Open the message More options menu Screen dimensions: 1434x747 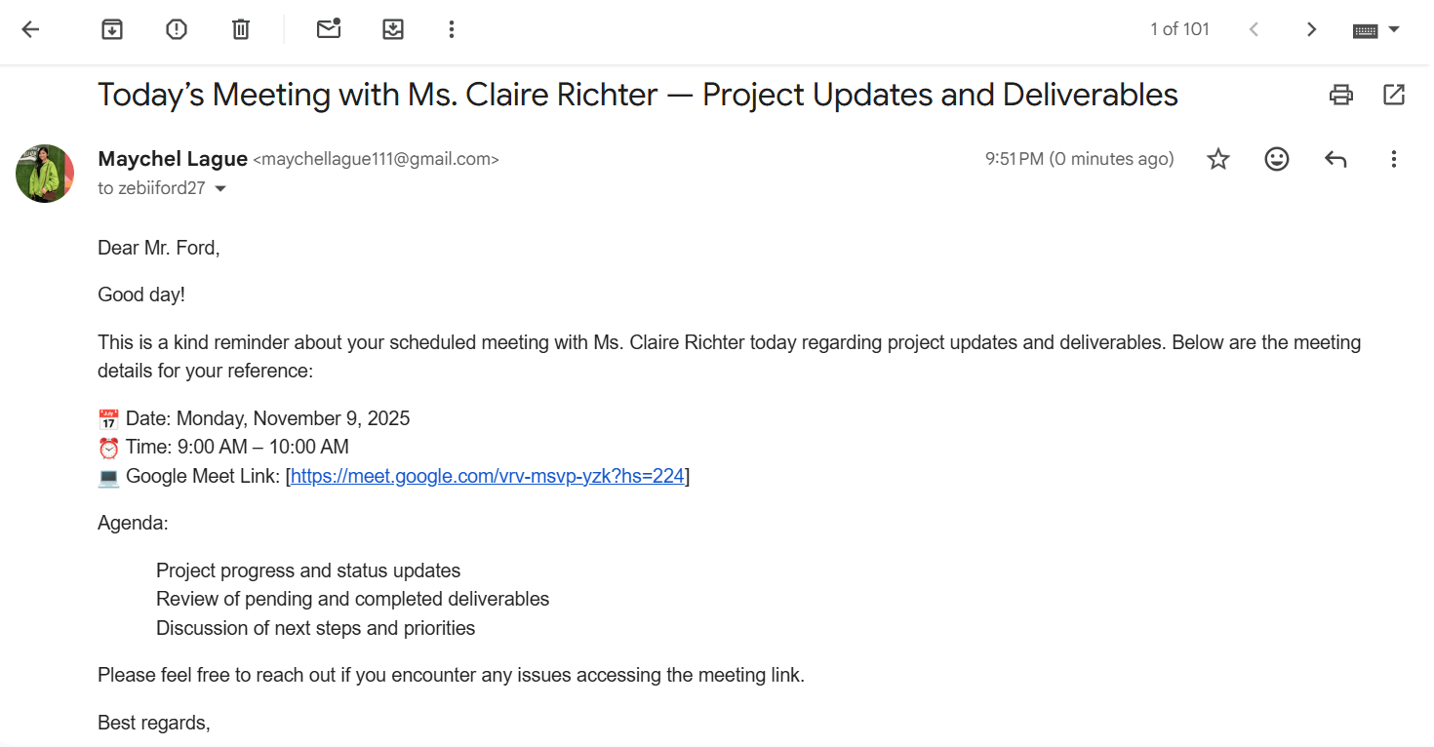1394,159
